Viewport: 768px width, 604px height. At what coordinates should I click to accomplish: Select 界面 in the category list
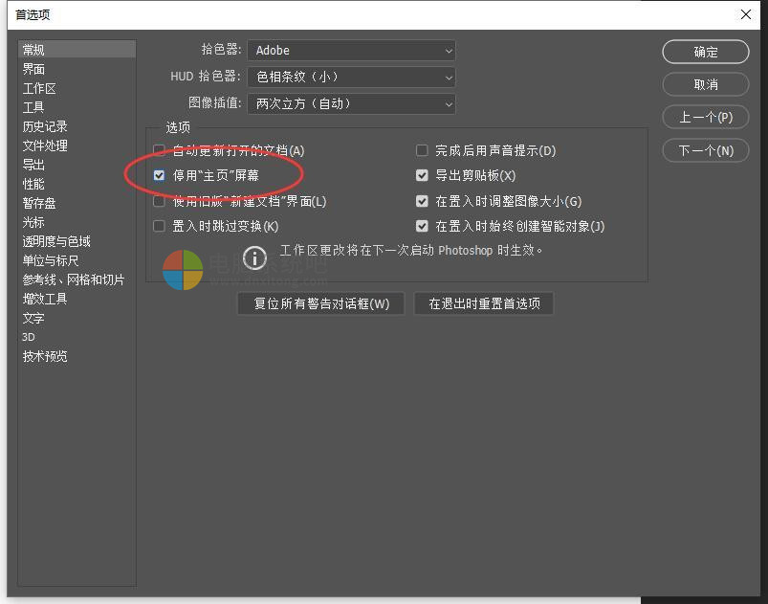(34, 69)
